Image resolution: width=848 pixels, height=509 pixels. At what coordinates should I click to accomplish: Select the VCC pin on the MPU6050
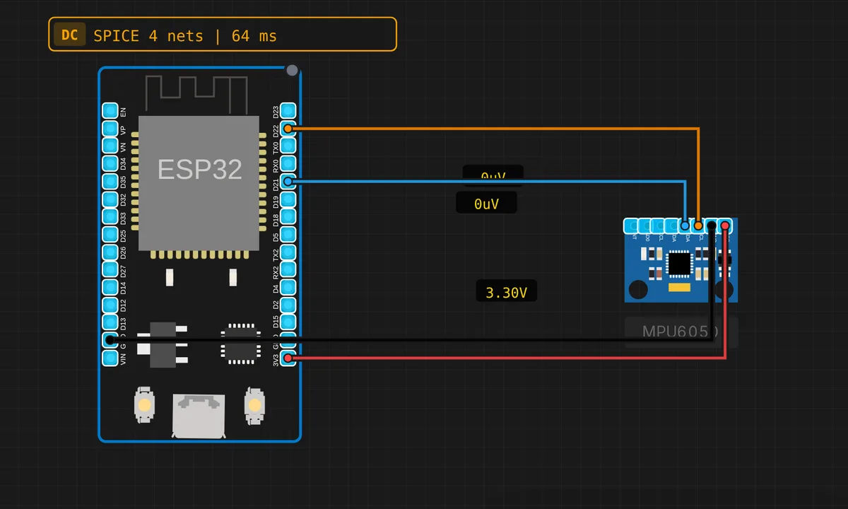(725, 226)
